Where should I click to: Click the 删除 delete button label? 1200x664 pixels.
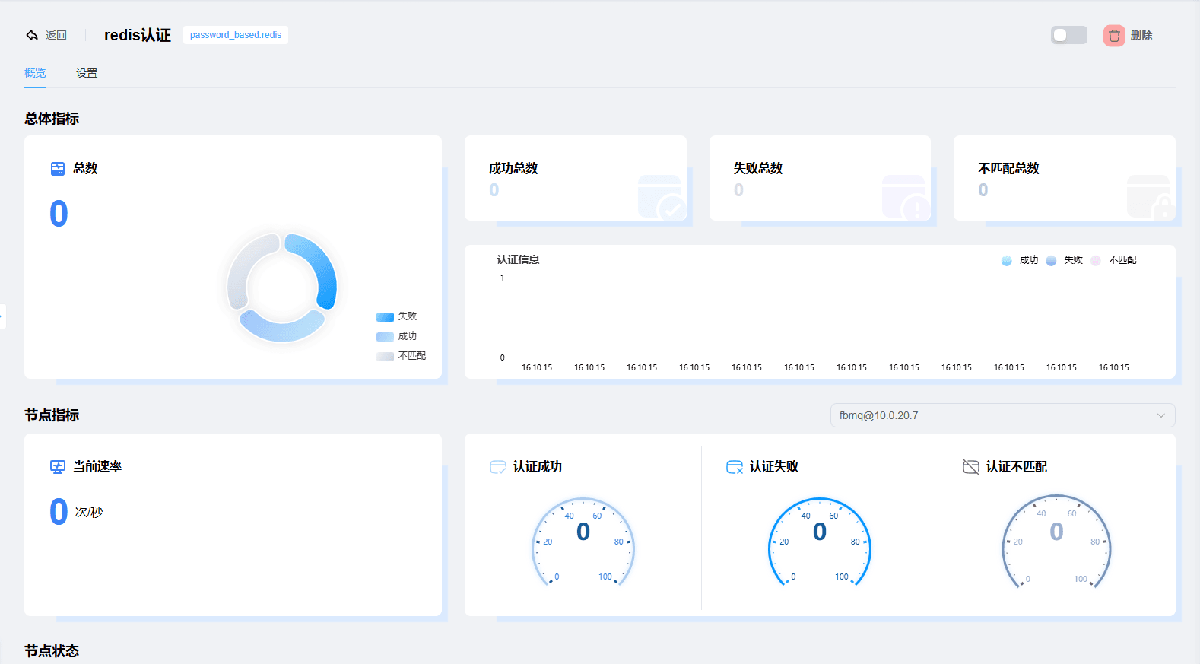(x=1141, y=35)
